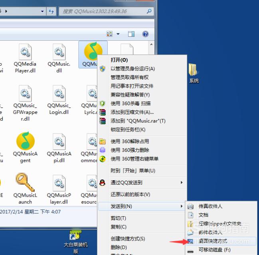Click the document icon beside 文档

click(190, 215)
